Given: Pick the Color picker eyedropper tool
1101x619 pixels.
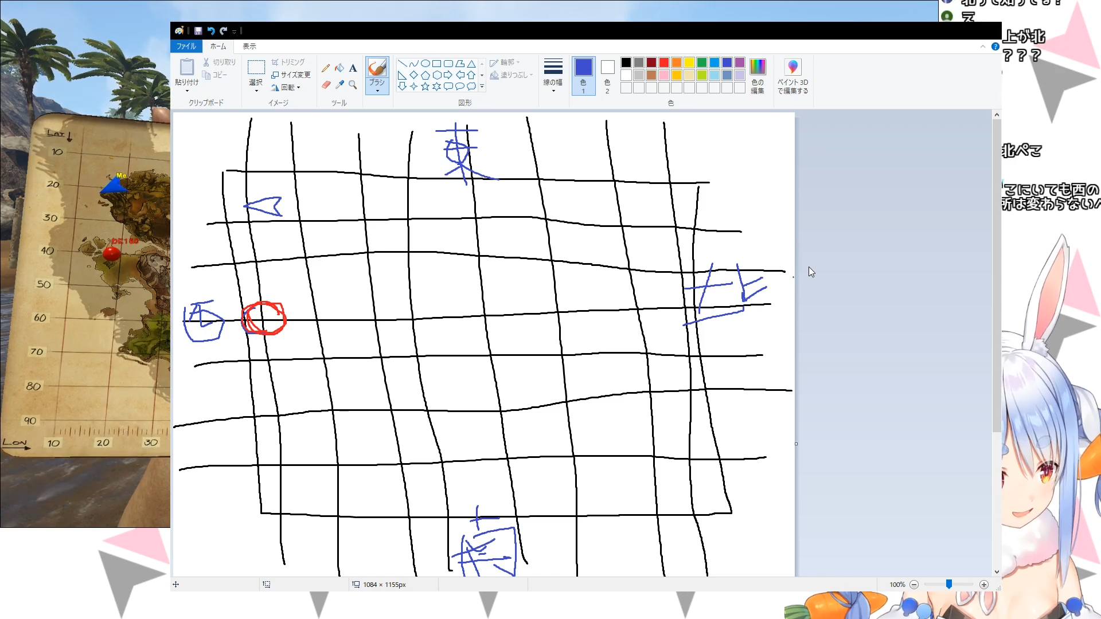Looking at the screenshot, I should tap(339, 85).
